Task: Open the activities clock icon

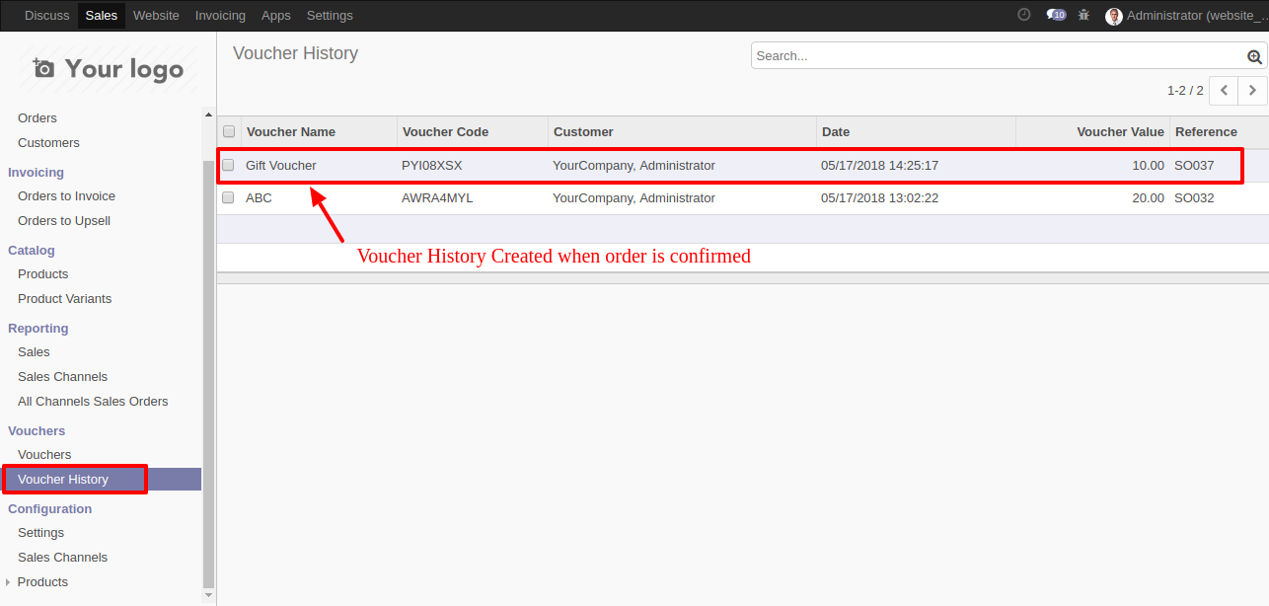Action: coord(1024,15)
